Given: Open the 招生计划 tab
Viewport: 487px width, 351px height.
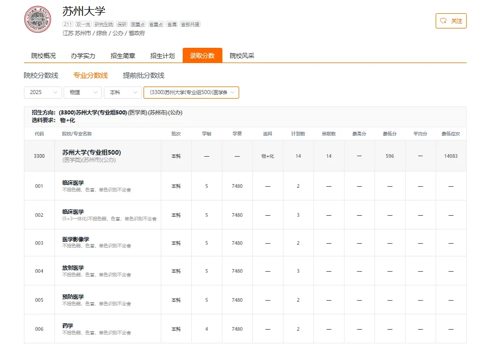Looking at the screenshot, I should (x=162, y=55).
